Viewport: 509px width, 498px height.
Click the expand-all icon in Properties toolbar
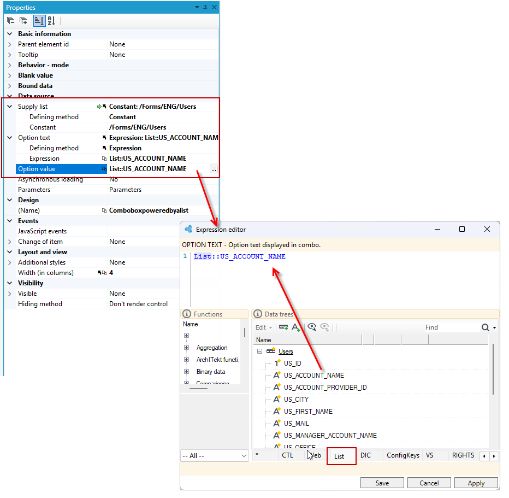23,21
